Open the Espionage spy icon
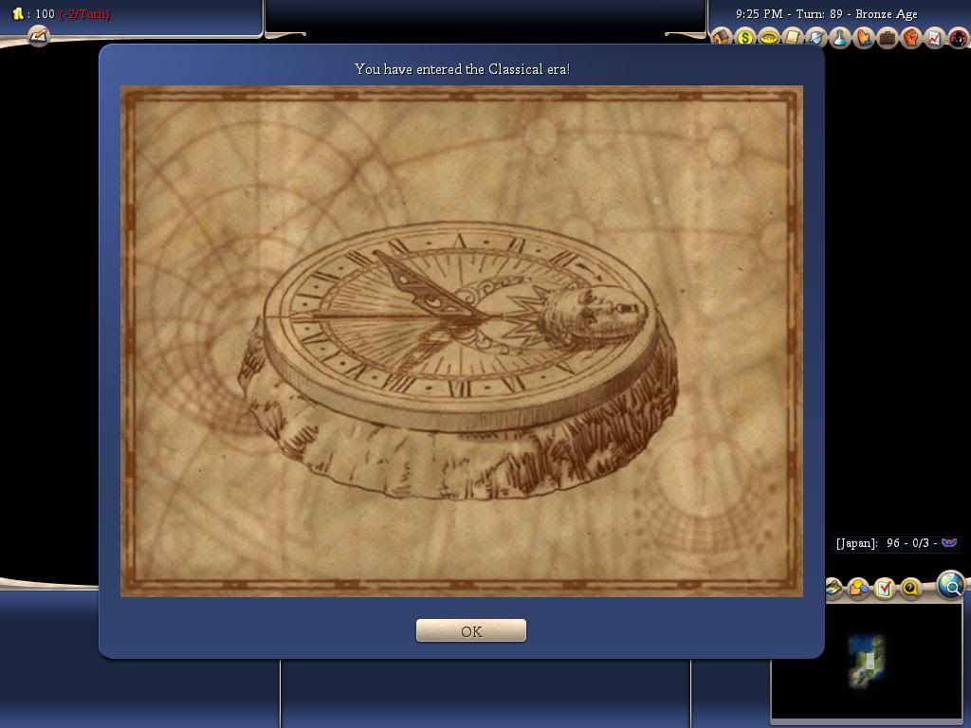Image resolution: width=971 pixels, height=728 pixels. click(x=958, y=37)
